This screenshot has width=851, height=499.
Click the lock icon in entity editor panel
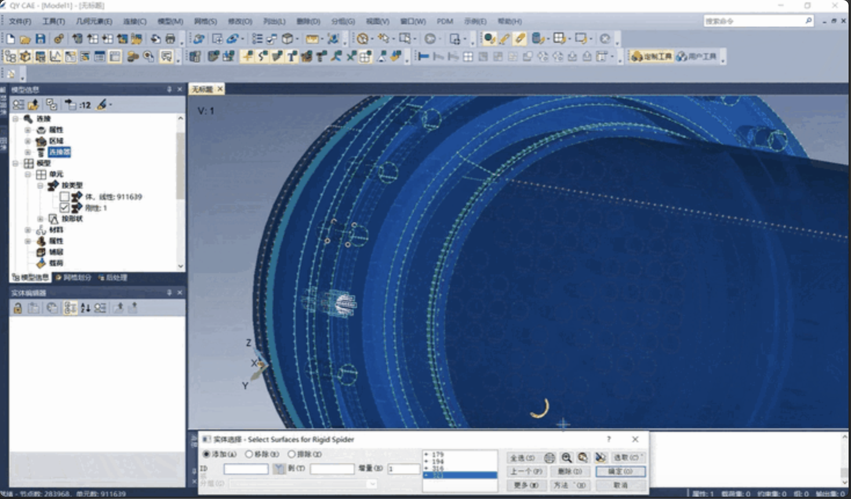click(18, 308)
